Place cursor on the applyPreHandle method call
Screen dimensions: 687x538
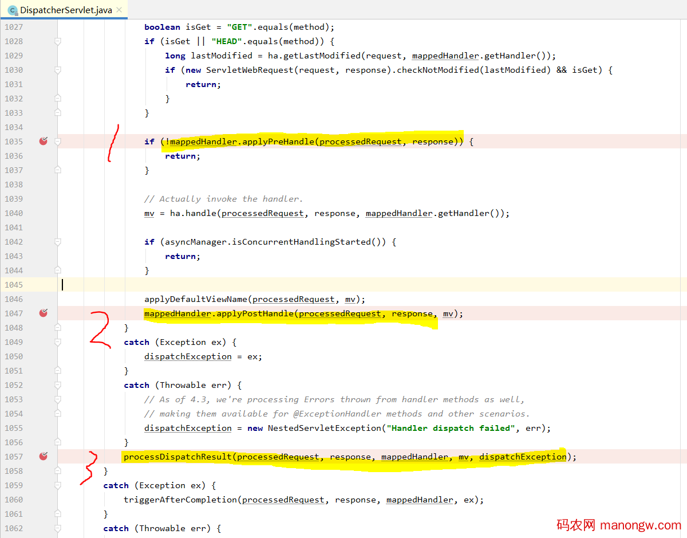point(277,142)
